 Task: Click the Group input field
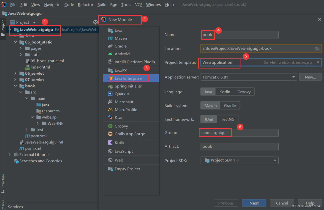(x=239, y=133)
